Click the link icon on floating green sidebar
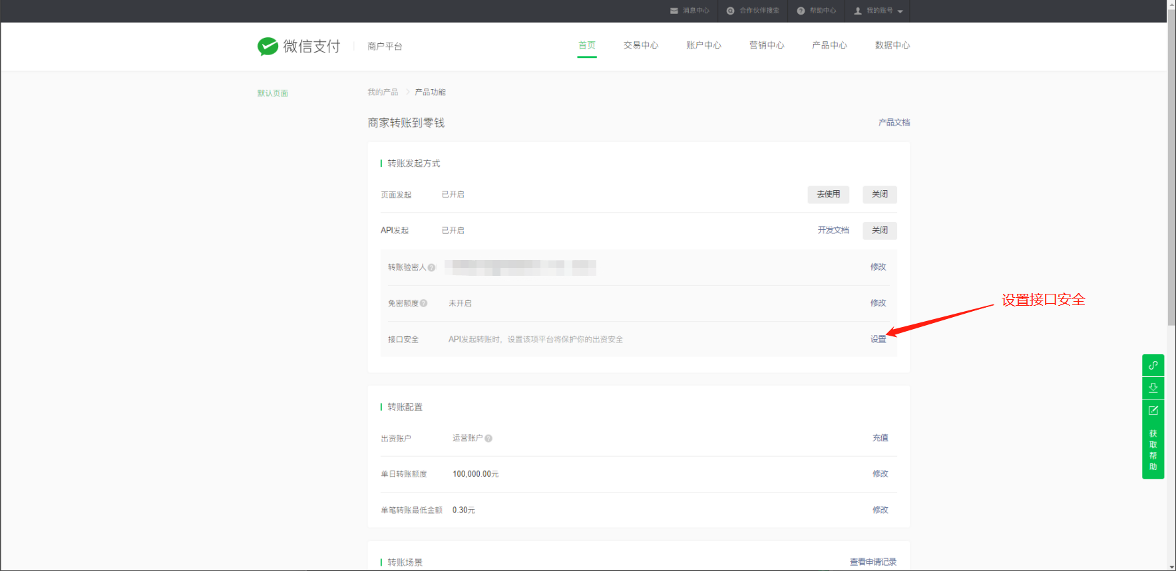Viewport: 1176px width, 571px height. tap(1153, 365)
